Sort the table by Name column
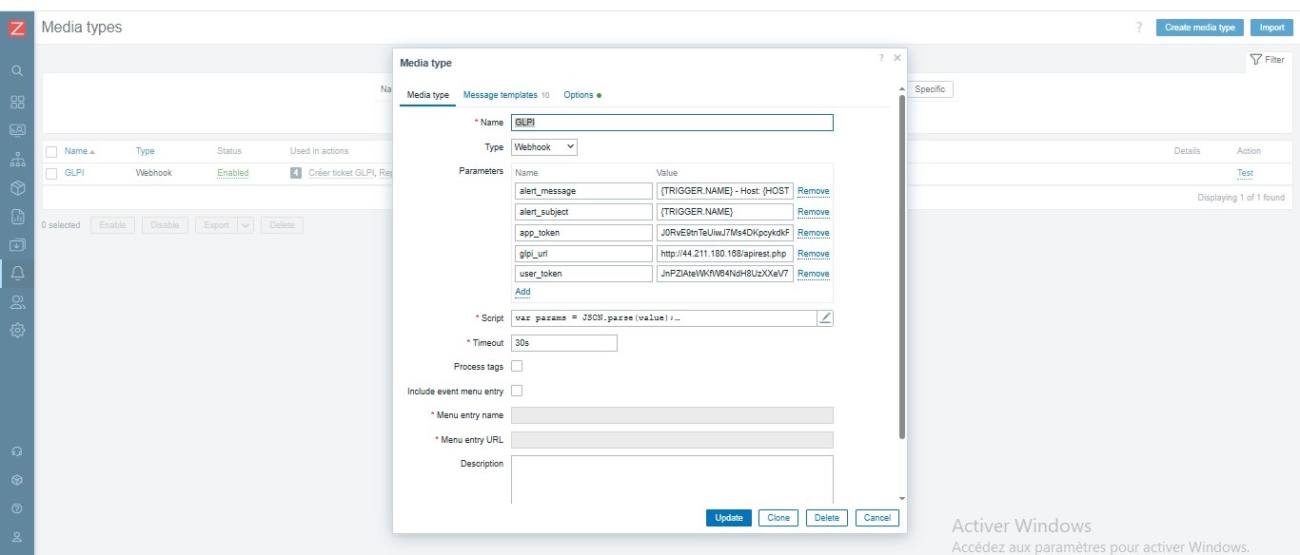The width and height of the screenshot is (1300, 555). point(79,151)
